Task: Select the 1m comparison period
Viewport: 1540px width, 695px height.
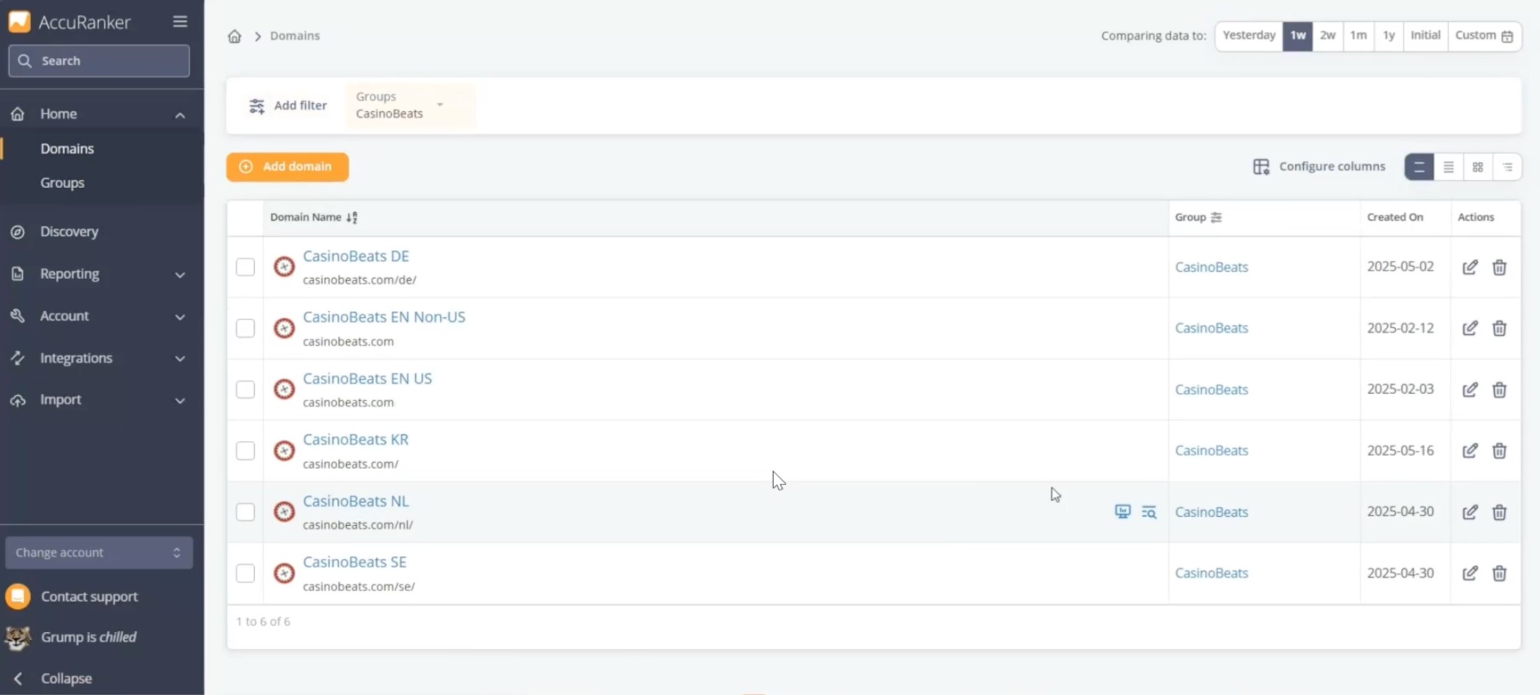Action: click(x=1358, y=35)
